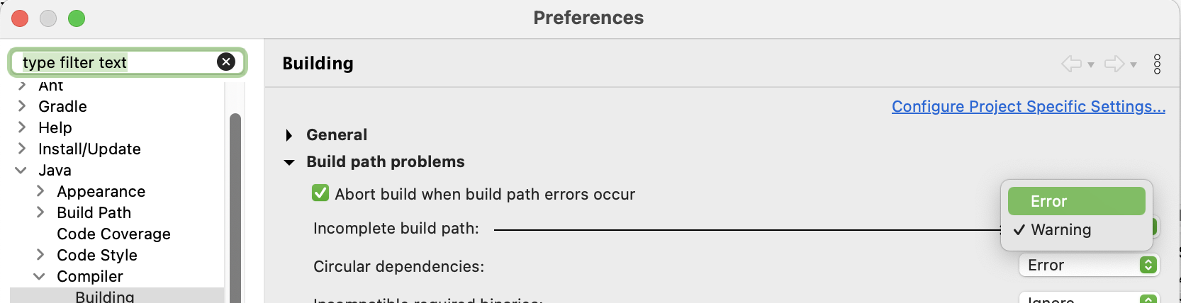
Task: Expand the Gradle tree node
Action: [22, 106]
